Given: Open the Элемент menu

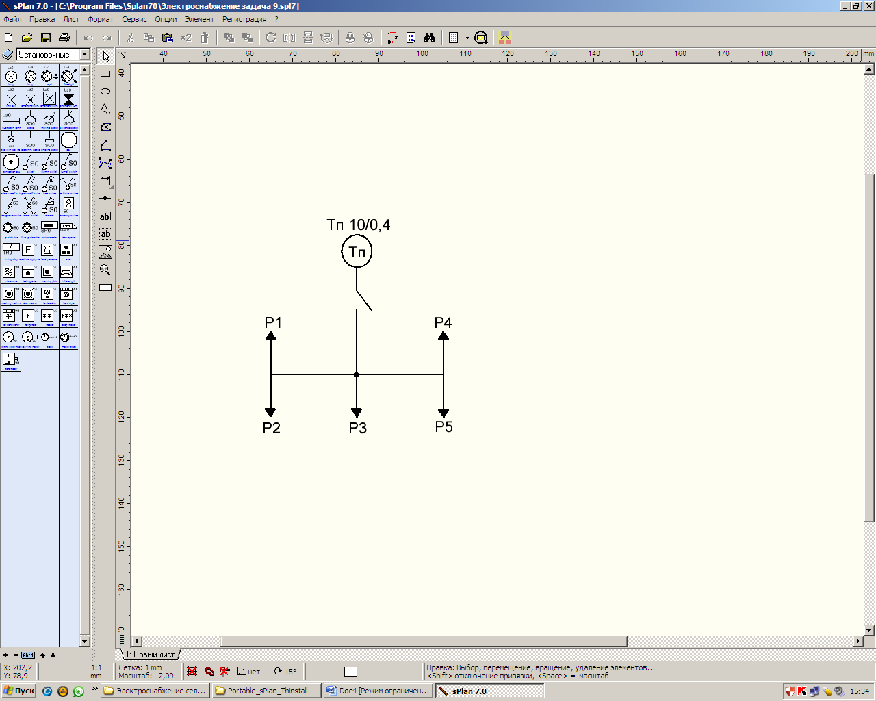Looking at the screenshot, I should point(199,19).
